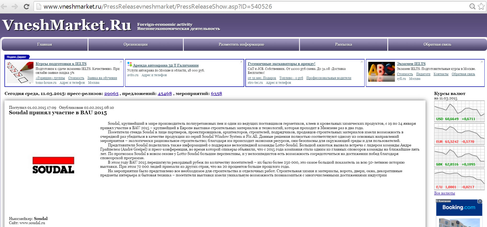
Task: Click the Курсы валют heading
Action: 450,93
